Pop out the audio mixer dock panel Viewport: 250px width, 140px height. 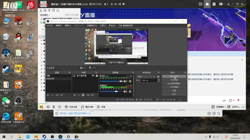pyautogui.click(x=133, y=72)
